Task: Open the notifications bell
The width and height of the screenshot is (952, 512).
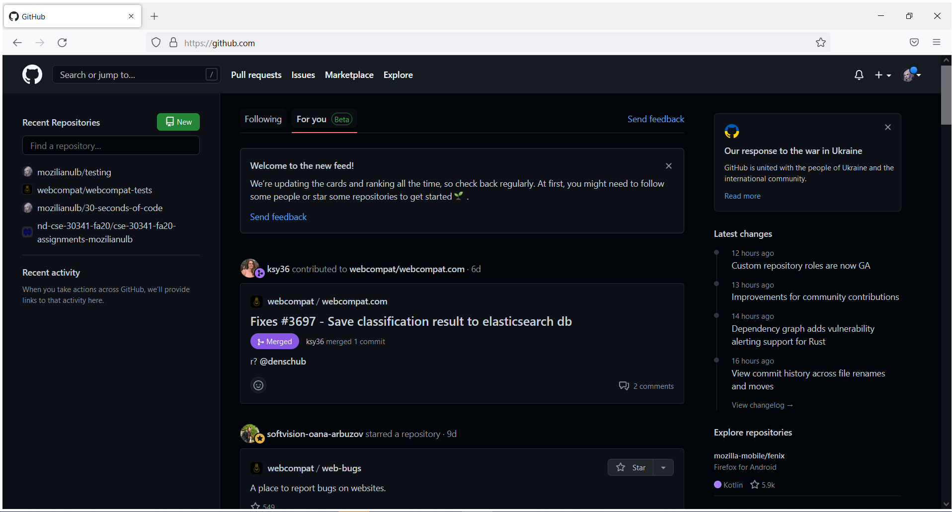Action: [859, 74]
